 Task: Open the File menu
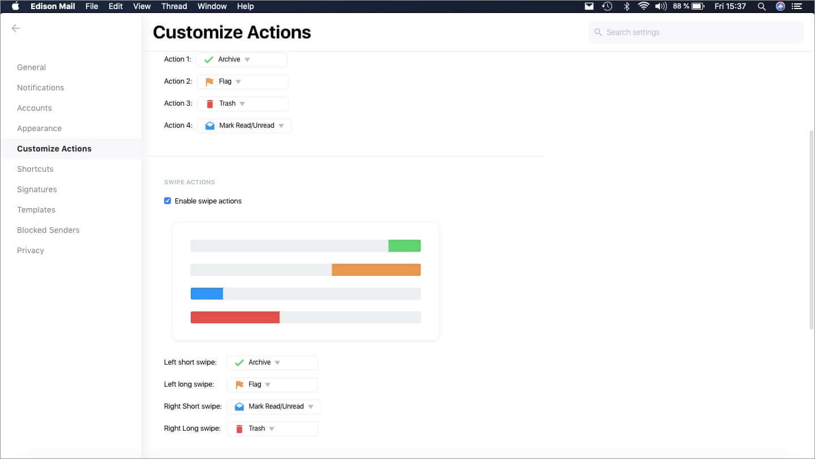tap(92, 6)
